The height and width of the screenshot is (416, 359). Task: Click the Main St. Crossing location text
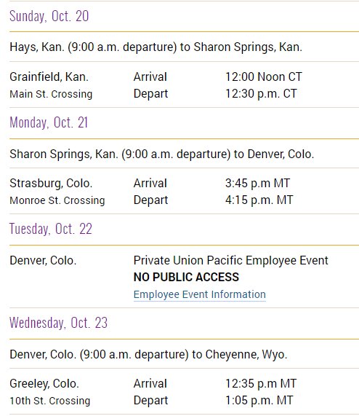pyautogui.click(x=51, y=94)
